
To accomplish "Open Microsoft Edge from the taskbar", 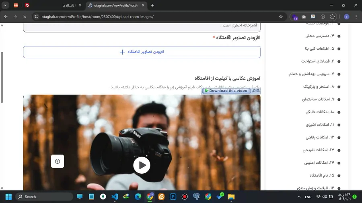I will coord(138,197).
